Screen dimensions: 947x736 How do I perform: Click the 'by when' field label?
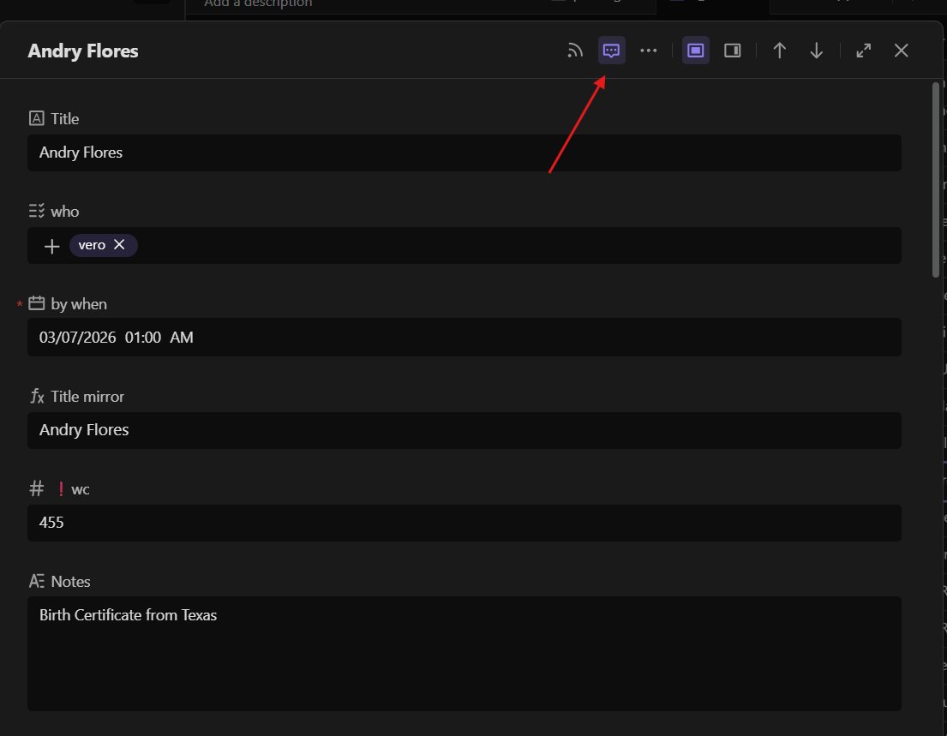coord(79,304)
